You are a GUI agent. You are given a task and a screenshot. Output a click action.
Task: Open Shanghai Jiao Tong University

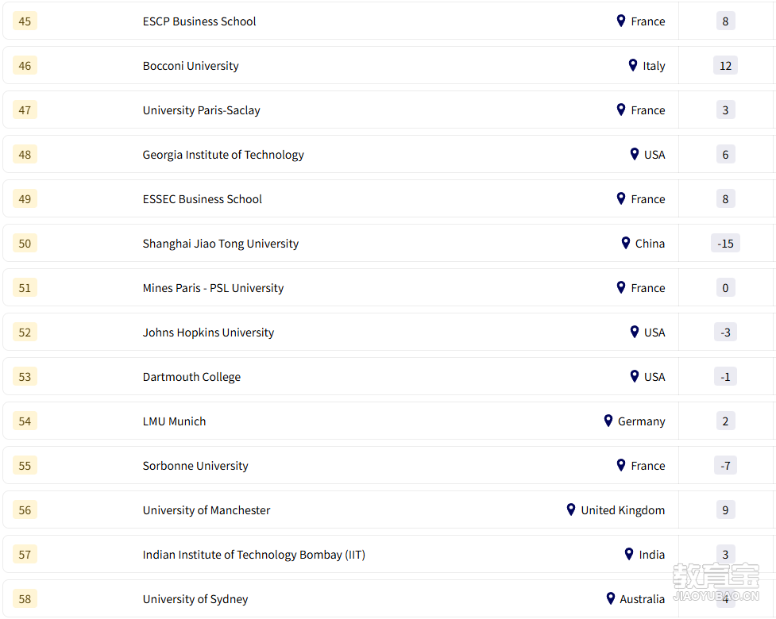(x=221, y=244)
